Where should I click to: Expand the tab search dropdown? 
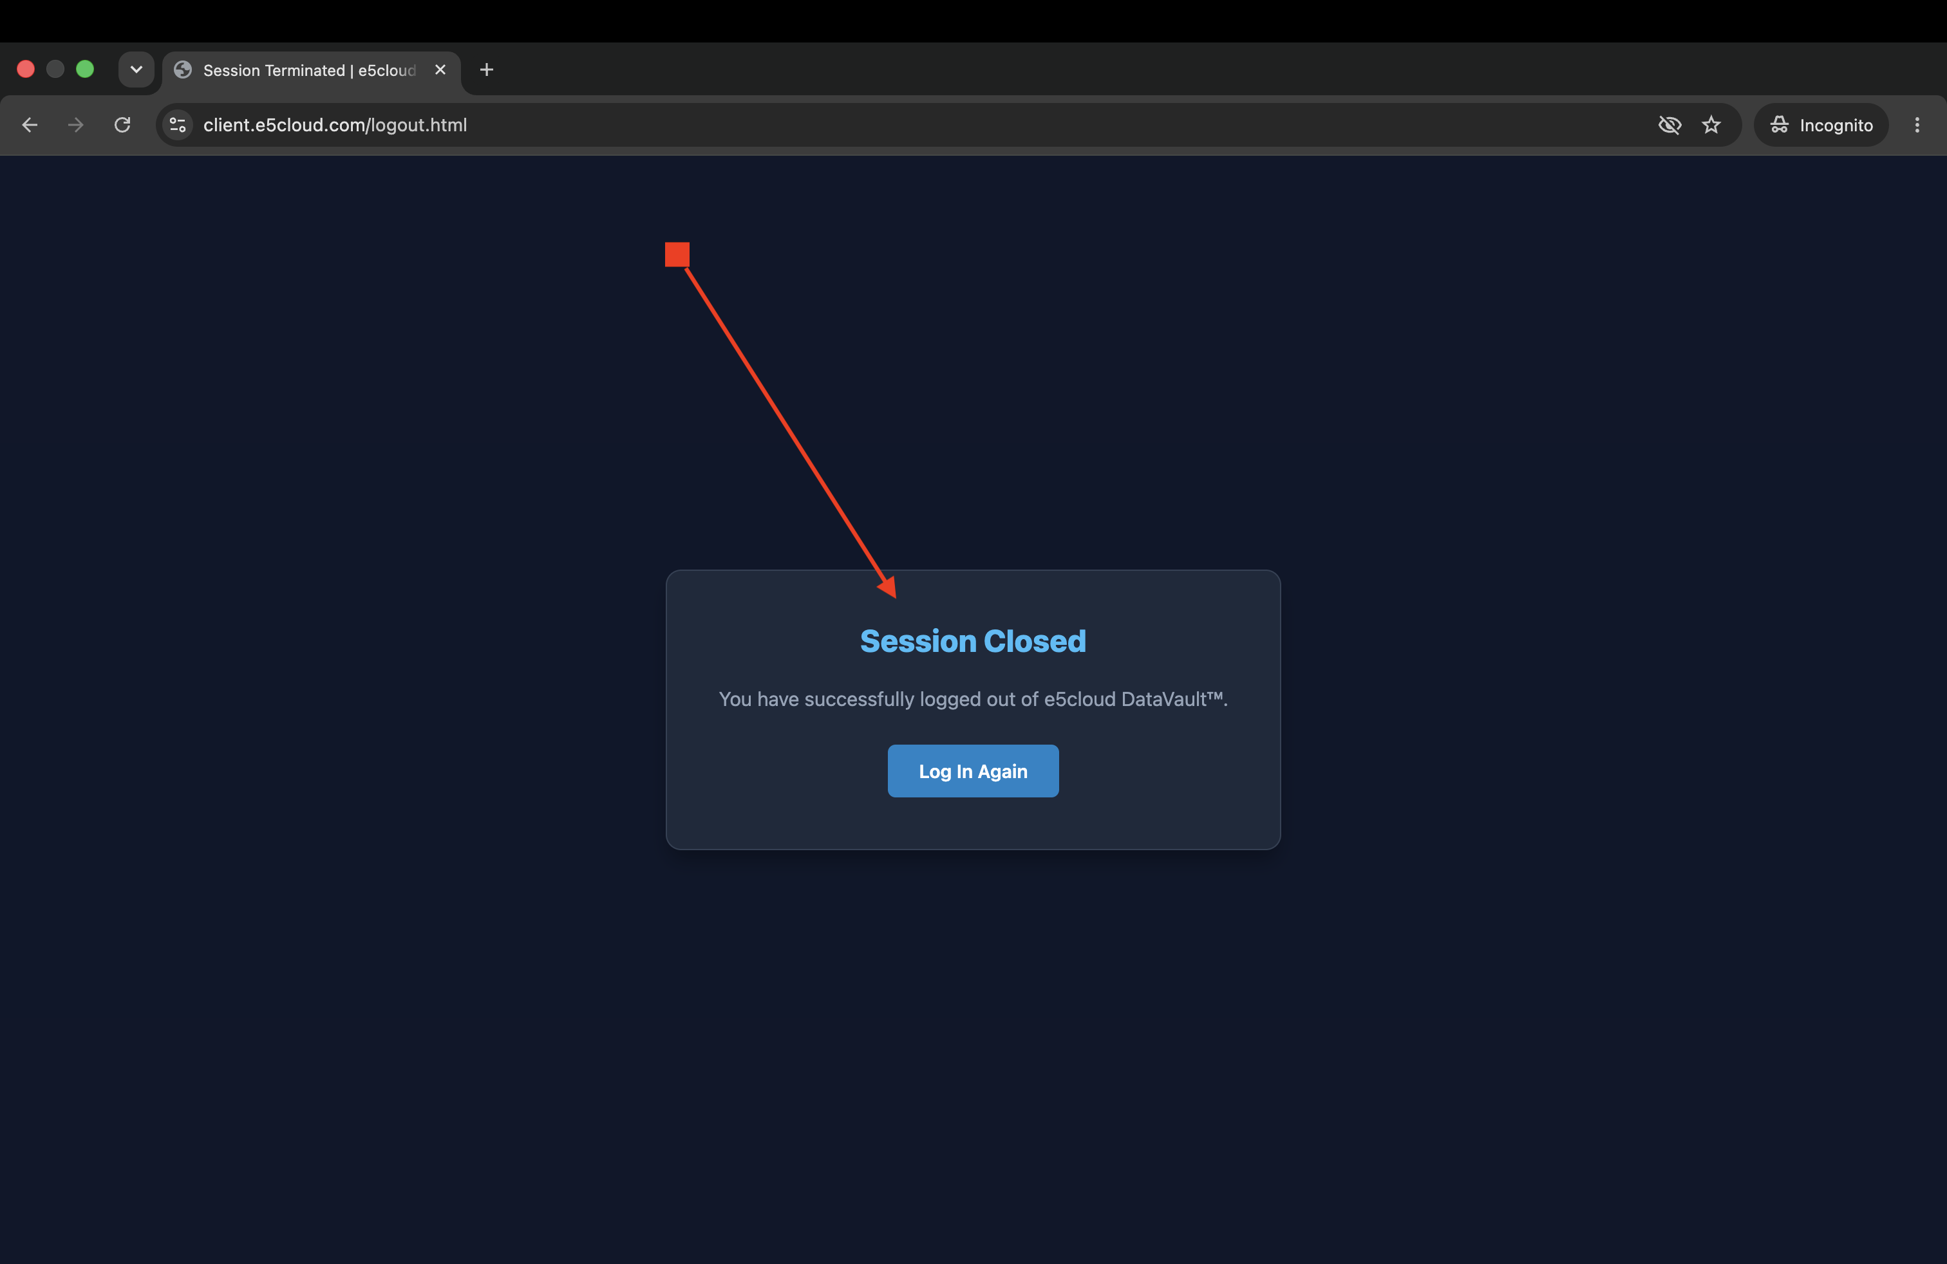[x=136, y=70]
